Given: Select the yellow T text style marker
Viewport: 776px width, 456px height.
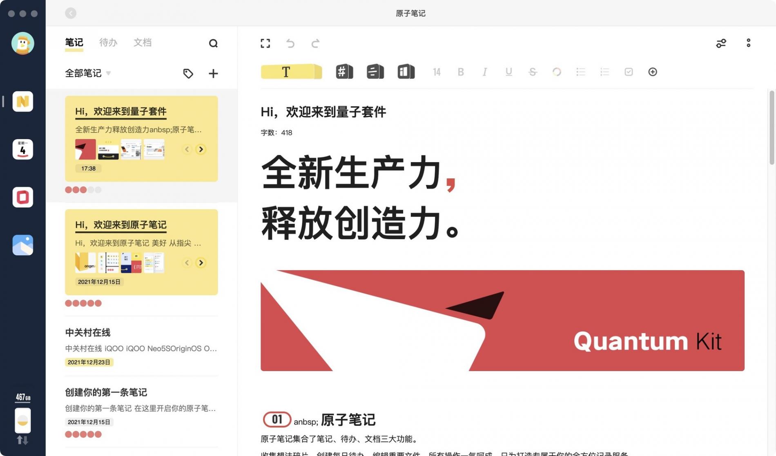Looking at the screenshot, I should 291,72.
